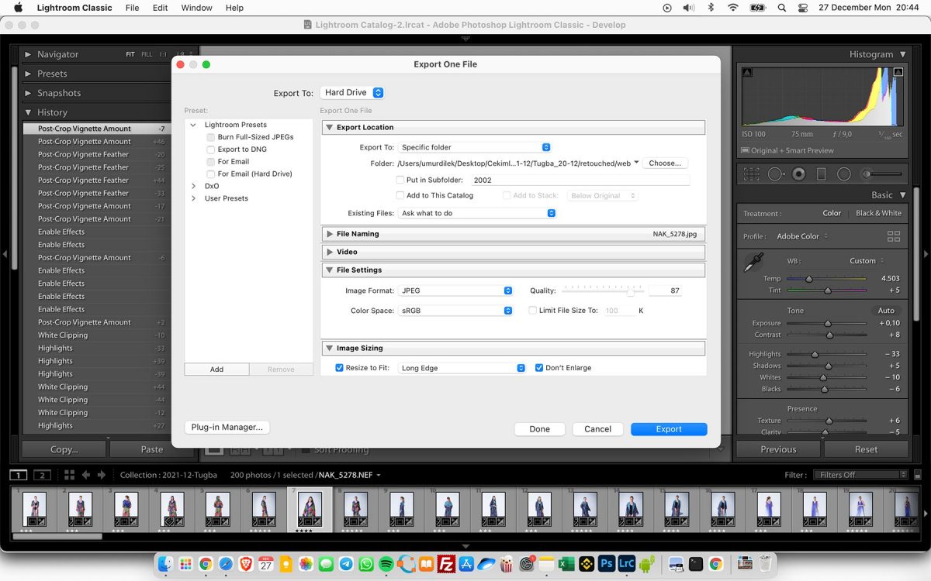Select the Spot Removal tool
The image size is (931, 581).
click(x=774, y=174)
